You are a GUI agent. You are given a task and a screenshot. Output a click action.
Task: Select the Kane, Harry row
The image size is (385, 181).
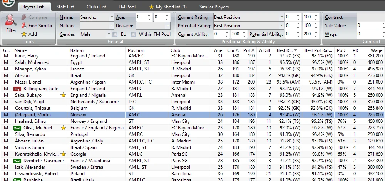(x=192, y=56)
